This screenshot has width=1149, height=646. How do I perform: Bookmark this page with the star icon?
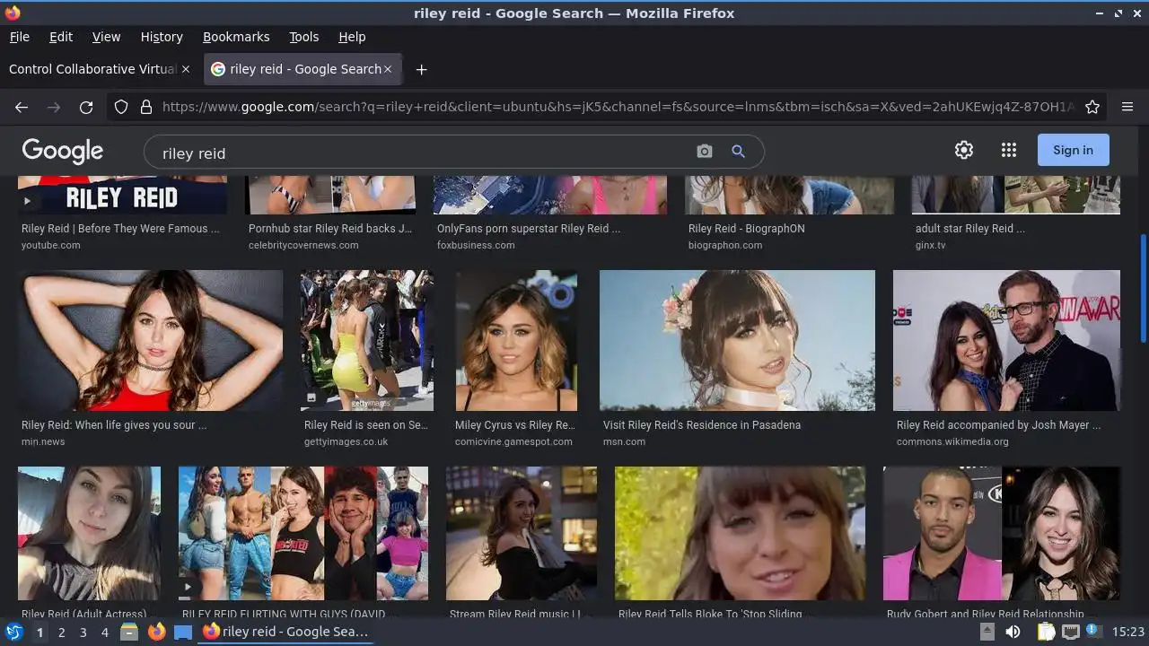[1092, 107]
